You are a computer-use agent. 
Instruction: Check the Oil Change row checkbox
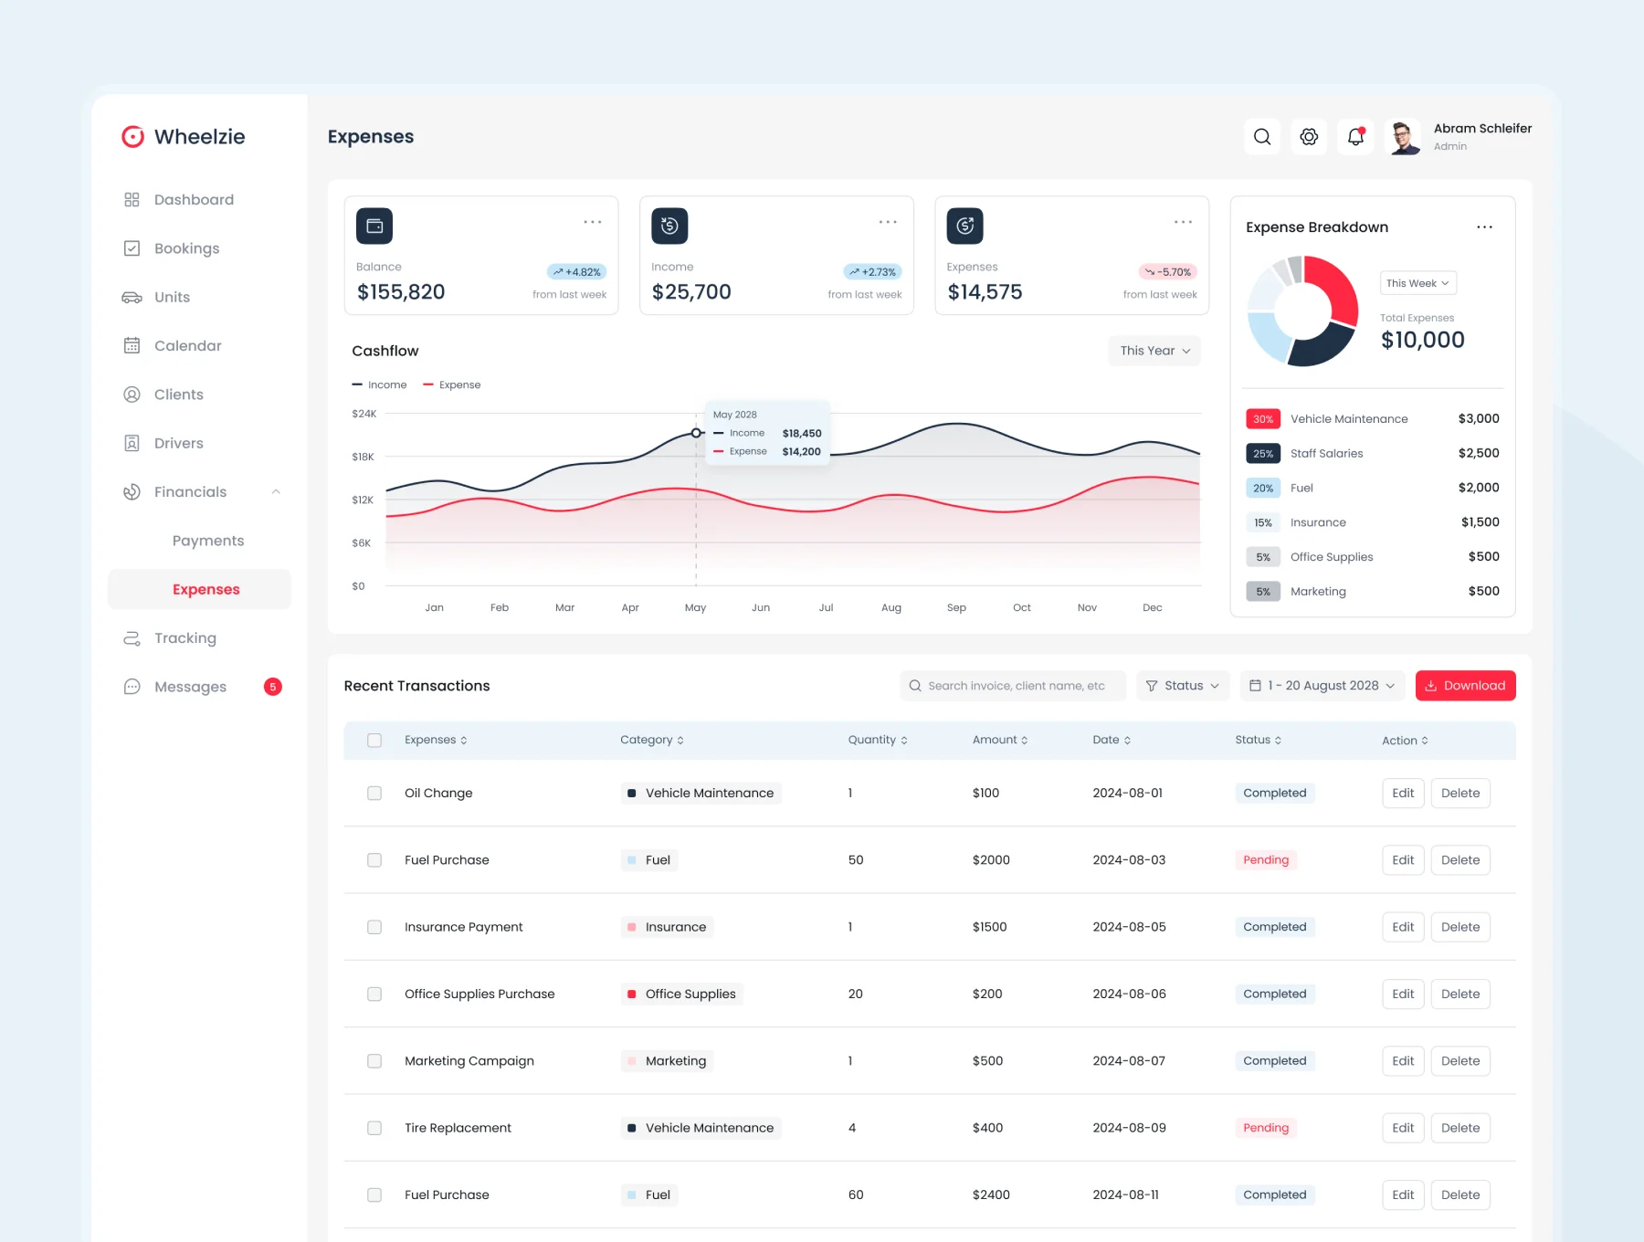pyautogui.click(x=374, y=793)
